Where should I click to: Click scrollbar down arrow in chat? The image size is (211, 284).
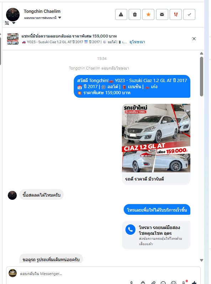click(201, 260)
